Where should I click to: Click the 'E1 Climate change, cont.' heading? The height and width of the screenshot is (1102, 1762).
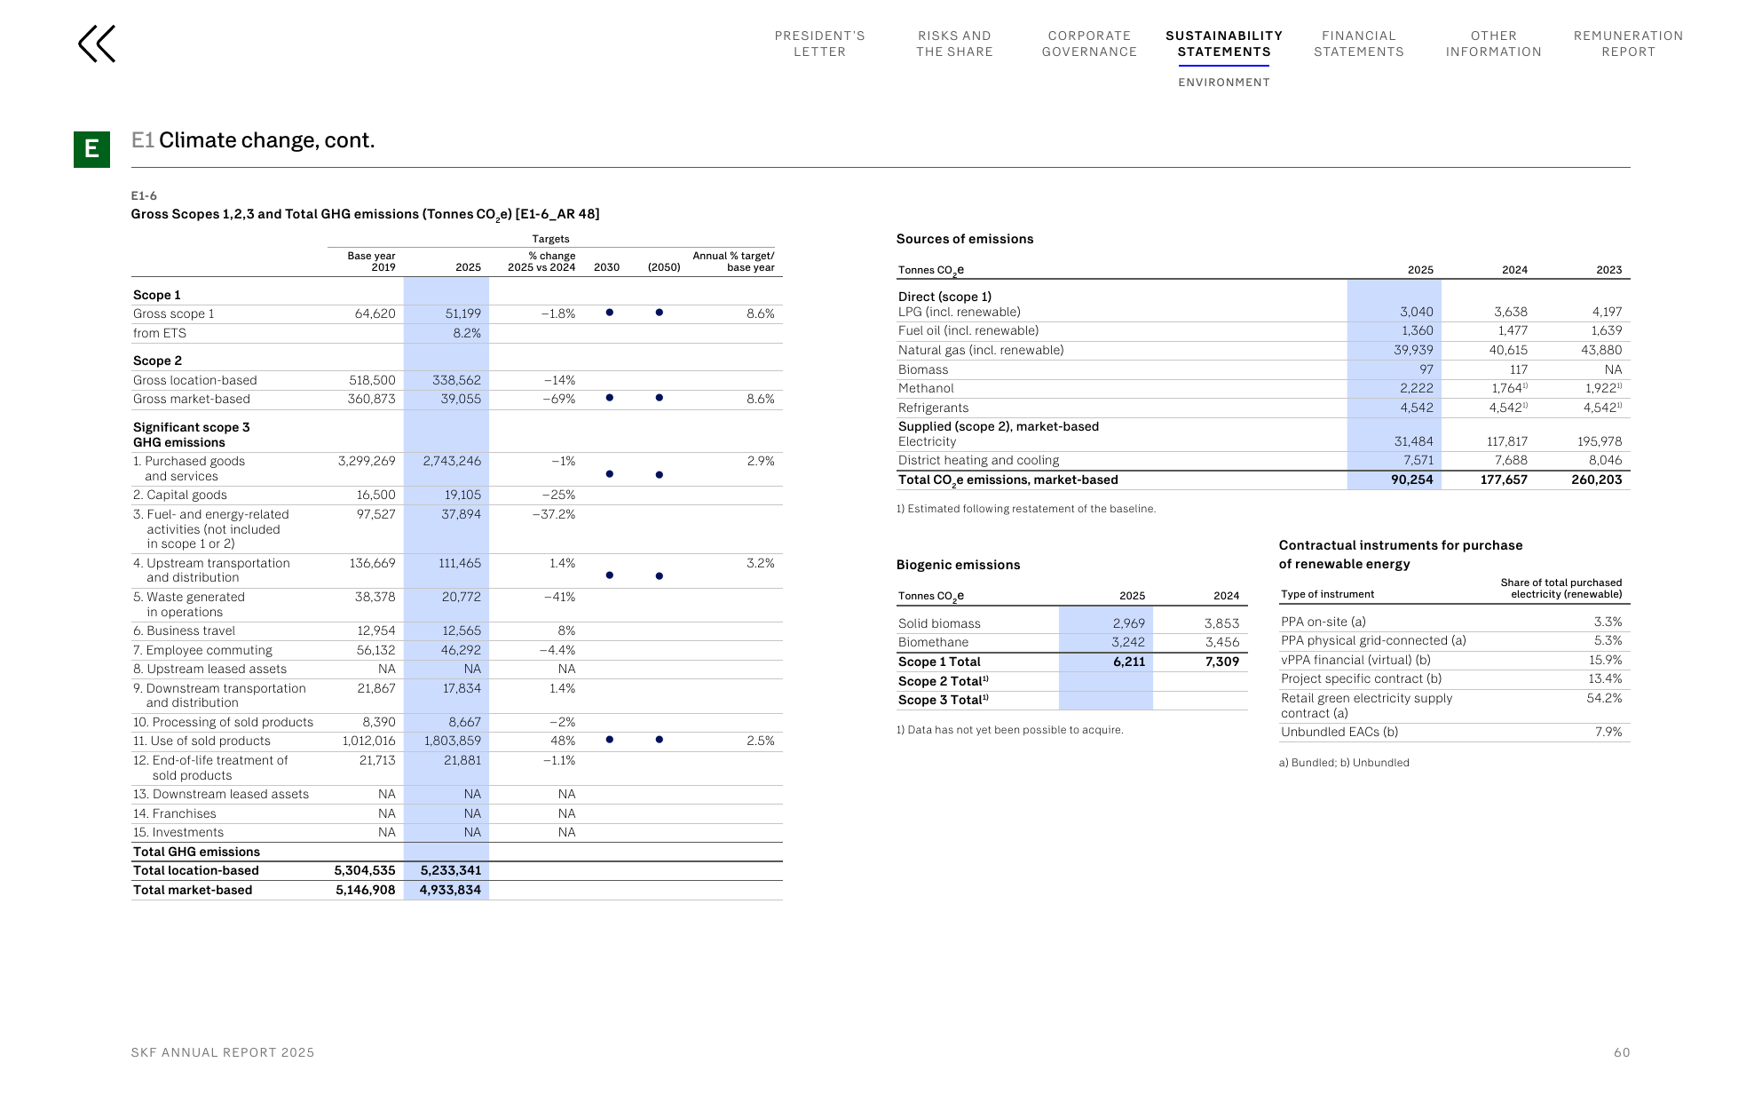253,140
